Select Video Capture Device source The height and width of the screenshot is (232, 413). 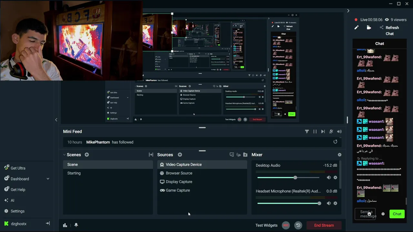(x=202, y=164)
